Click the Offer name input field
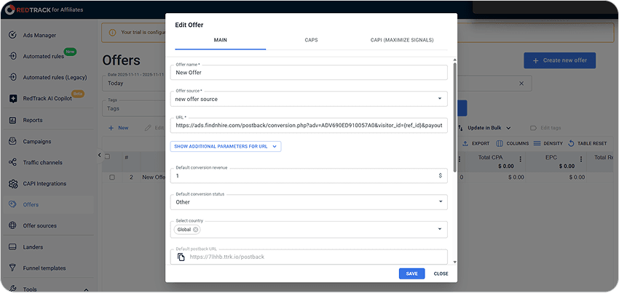The width and height of the screenshot is (619, 293). pos(310,73)
